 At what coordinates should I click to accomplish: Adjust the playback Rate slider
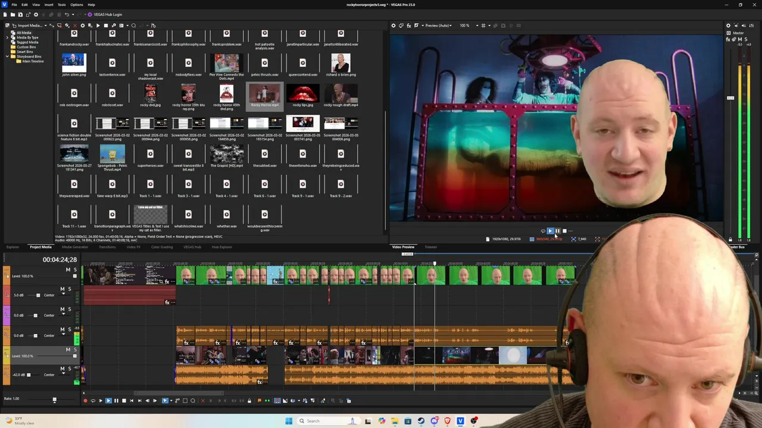coord(54,399)
